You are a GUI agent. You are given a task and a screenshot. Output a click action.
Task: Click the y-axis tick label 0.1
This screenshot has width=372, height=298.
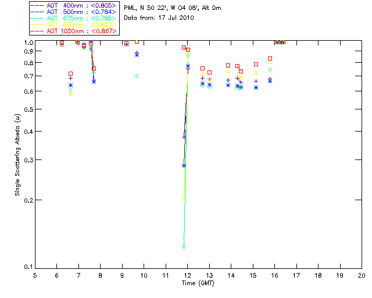point(28,267)
